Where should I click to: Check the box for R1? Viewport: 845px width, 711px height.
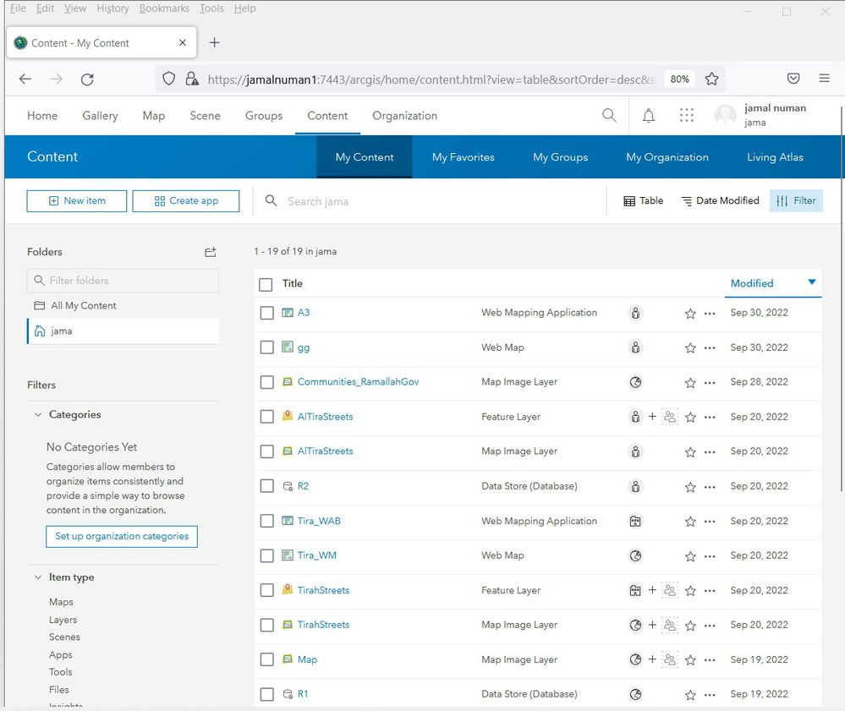coord(266,694)
